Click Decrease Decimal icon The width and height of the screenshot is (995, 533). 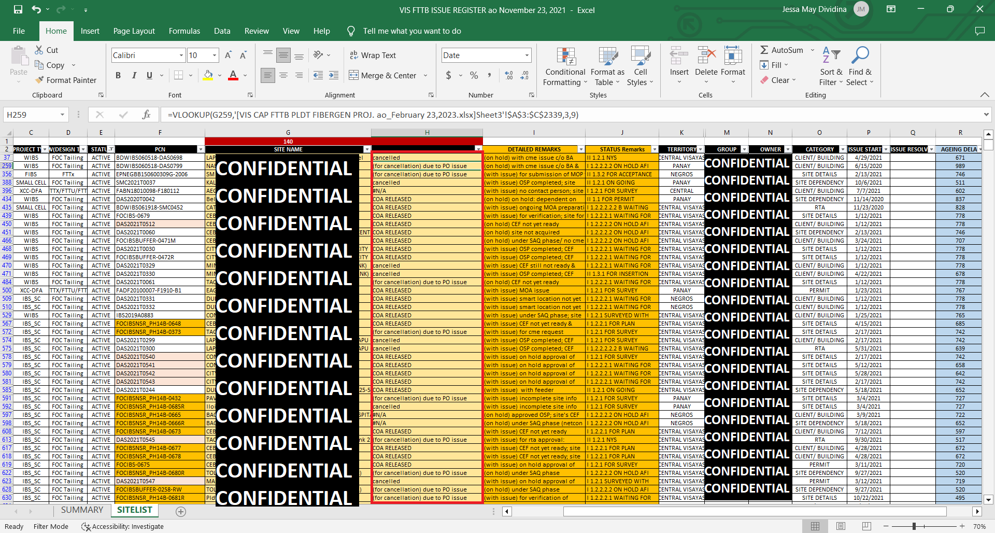(524, 75)
